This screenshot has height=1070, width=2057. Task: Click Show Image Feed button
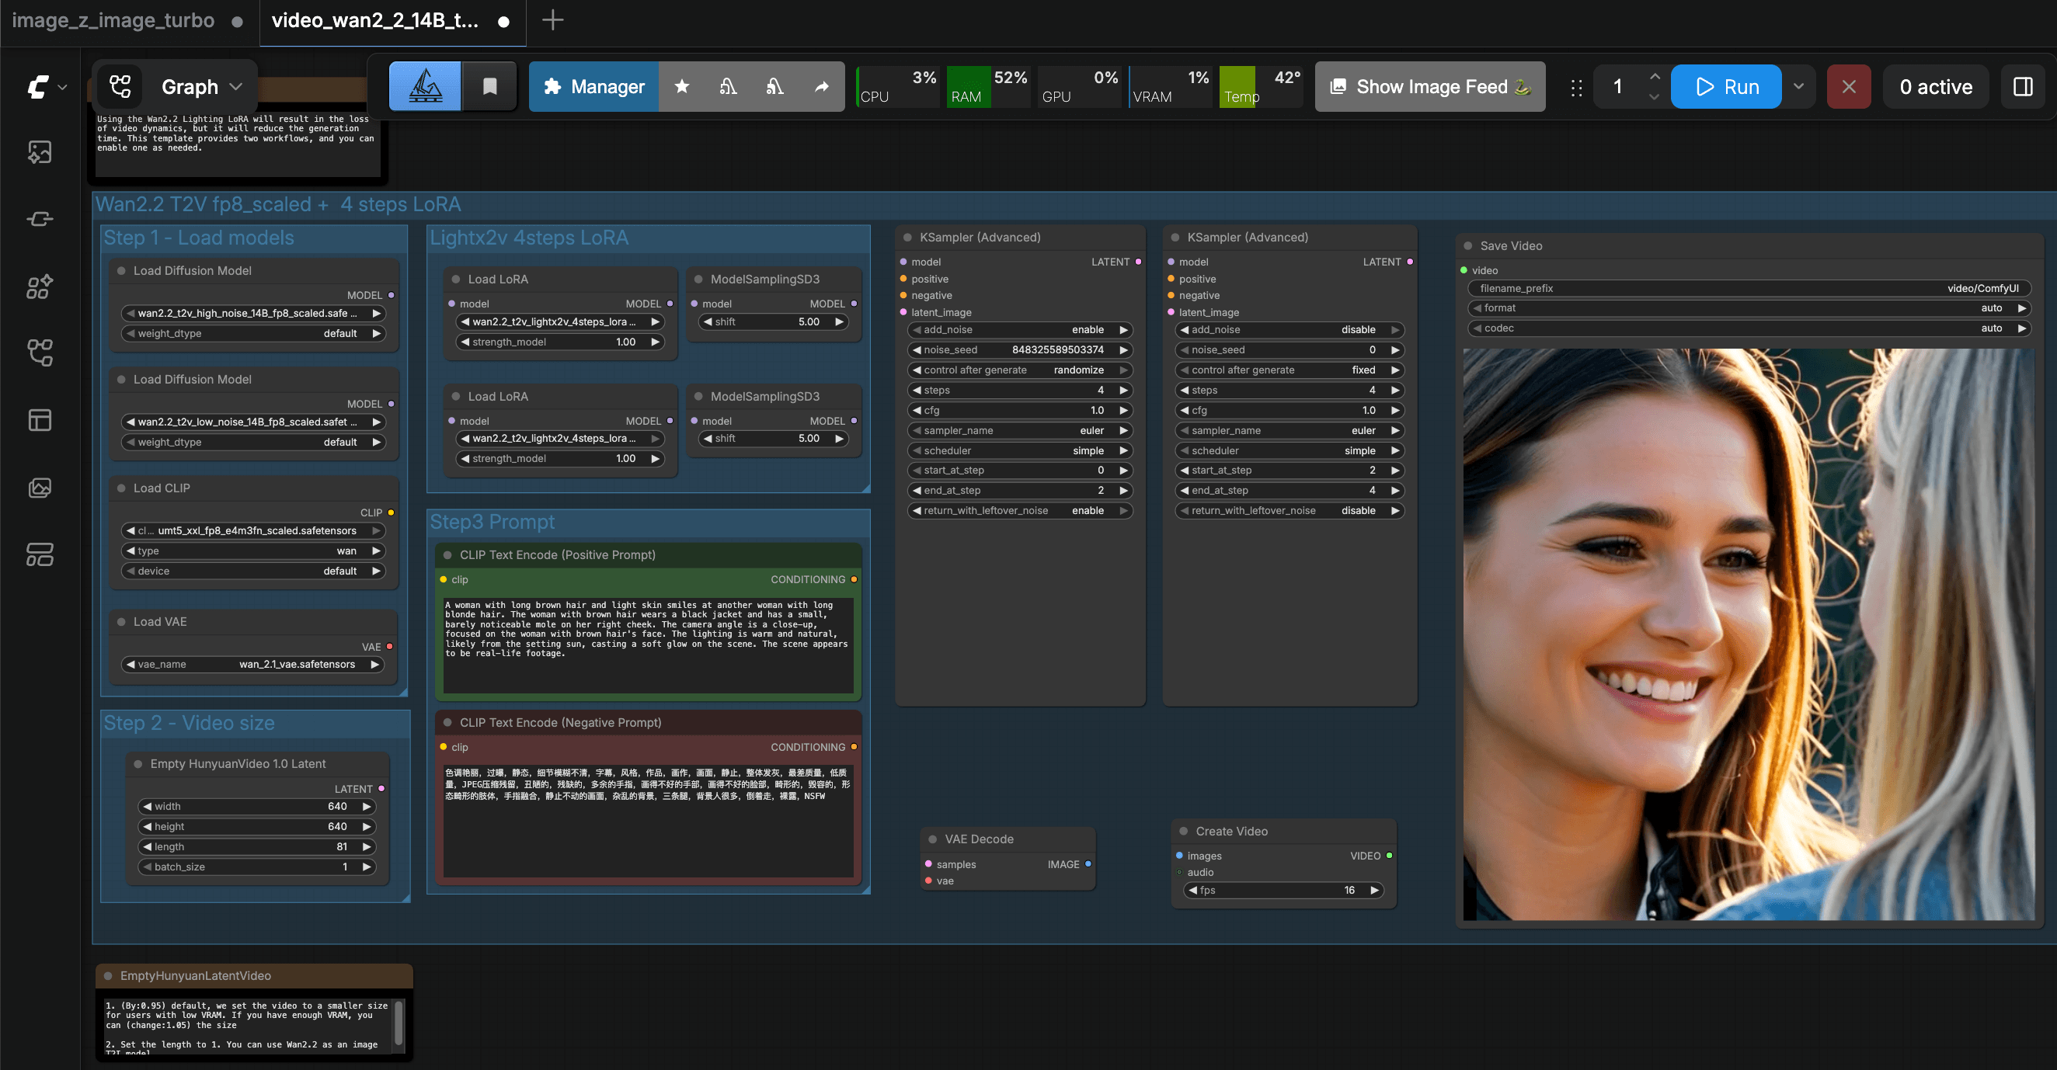(1429, 86)
